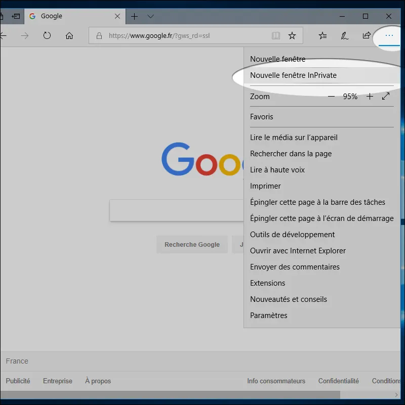Choose Rechercher dans la page

pyautogui.click(x=322, y=154)
